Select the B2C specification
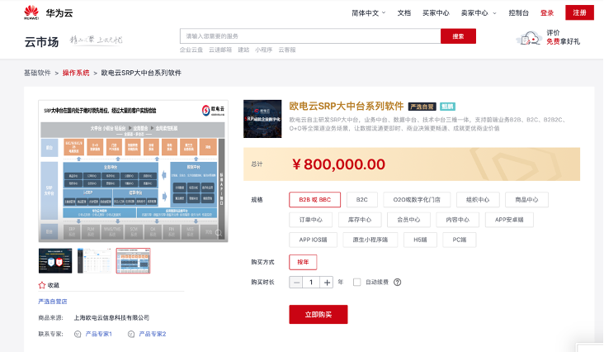 point(361,200)
